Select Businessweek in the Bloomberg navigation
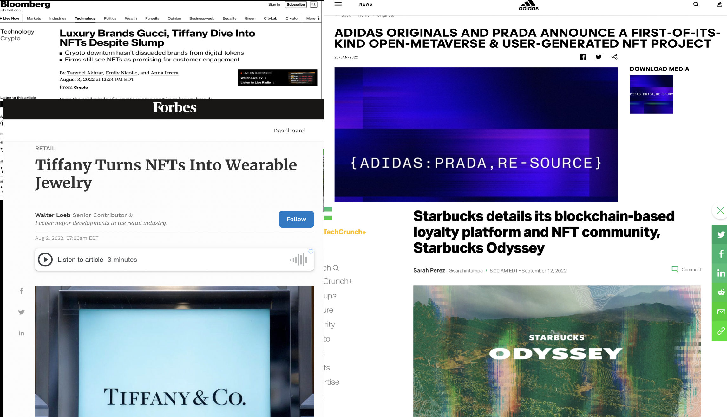This screenshot has height=417, width=727. tap(202, 18)
